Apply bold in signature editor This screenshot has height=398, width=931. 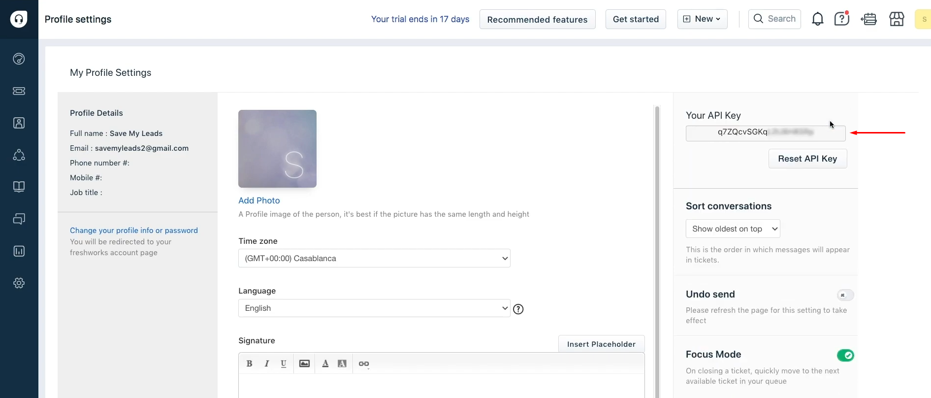tap(249, 364)
